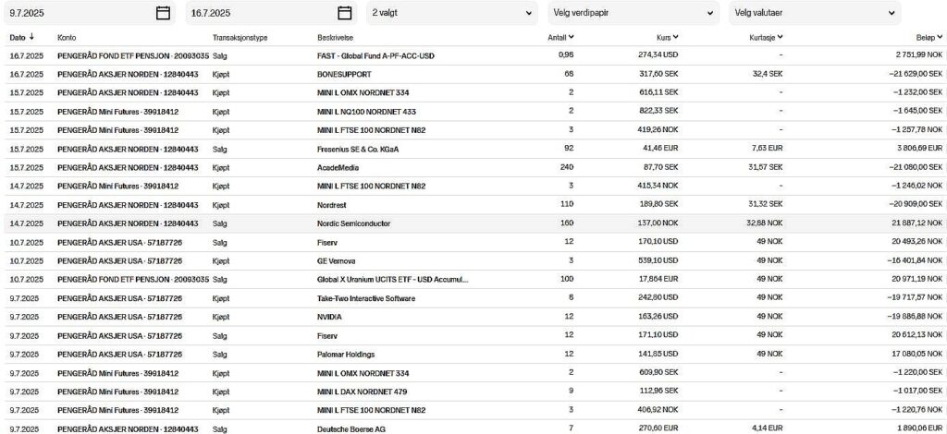The width and height of the screenshot is (947, 434).
Task: Click price 274,34 USD
Action: pos(658,56)
